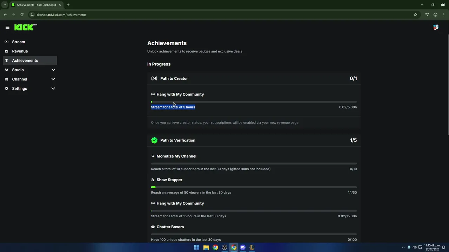Click the highlighted 'Stream for a total of 5 hours' text
The image size is (449, 252).
tap(173, 107)
